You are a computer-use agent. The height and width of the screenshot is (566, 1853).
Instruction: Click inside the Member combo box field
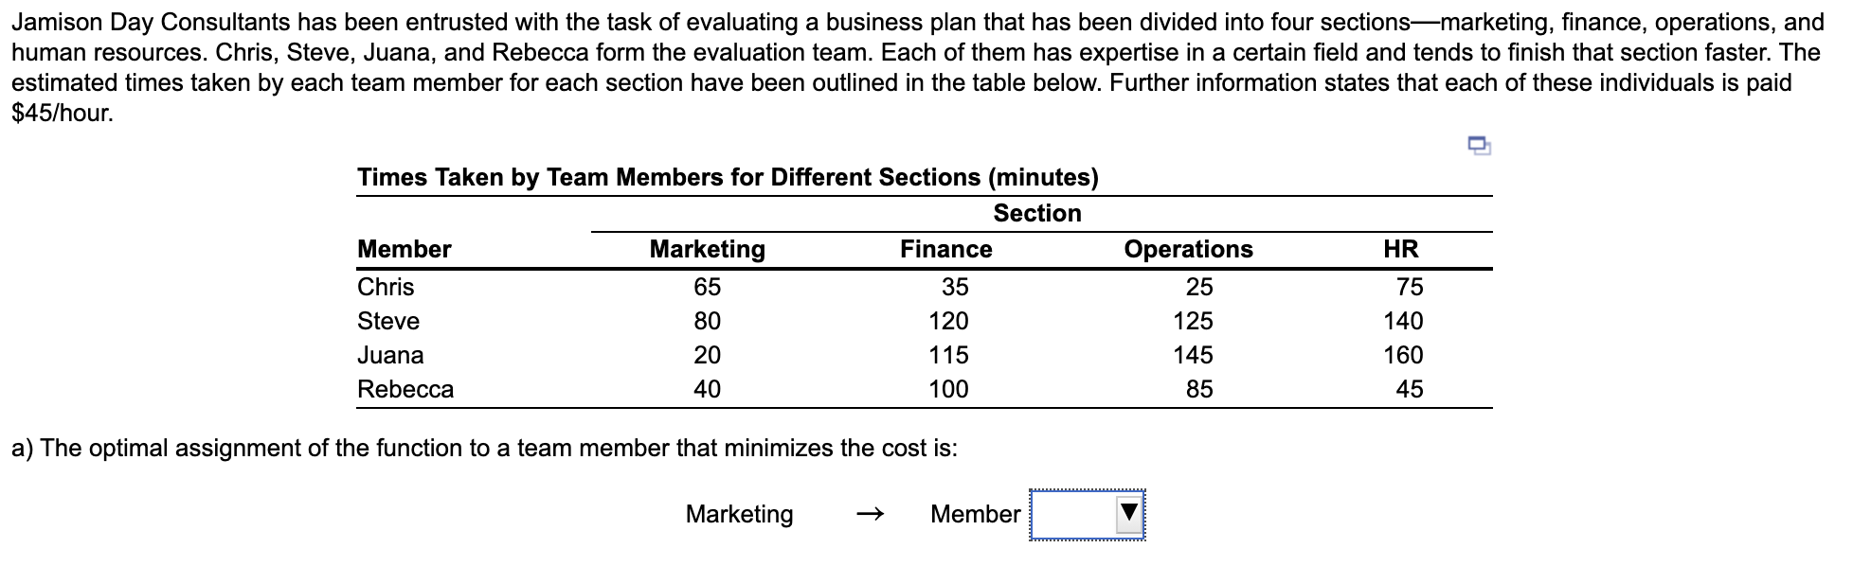coord(1070,515)
